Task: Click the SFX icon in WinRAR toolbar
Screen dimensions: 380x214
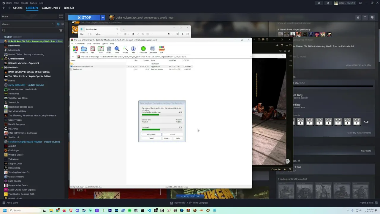Action: point(161,49)
